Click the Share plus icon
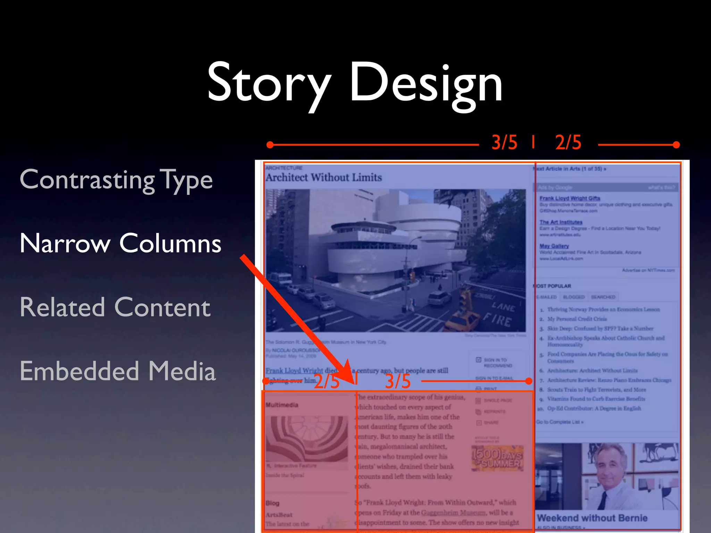711x533 pixels. [478, 423]
